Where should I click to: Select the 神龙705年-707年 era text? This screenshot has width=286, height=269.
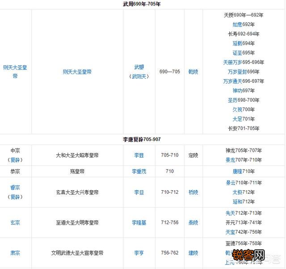point(244,150)
